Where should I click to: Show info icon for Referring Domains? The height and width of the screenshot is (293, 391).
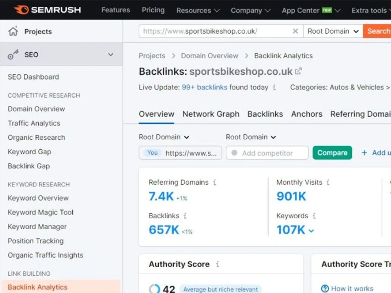(215, 182)
